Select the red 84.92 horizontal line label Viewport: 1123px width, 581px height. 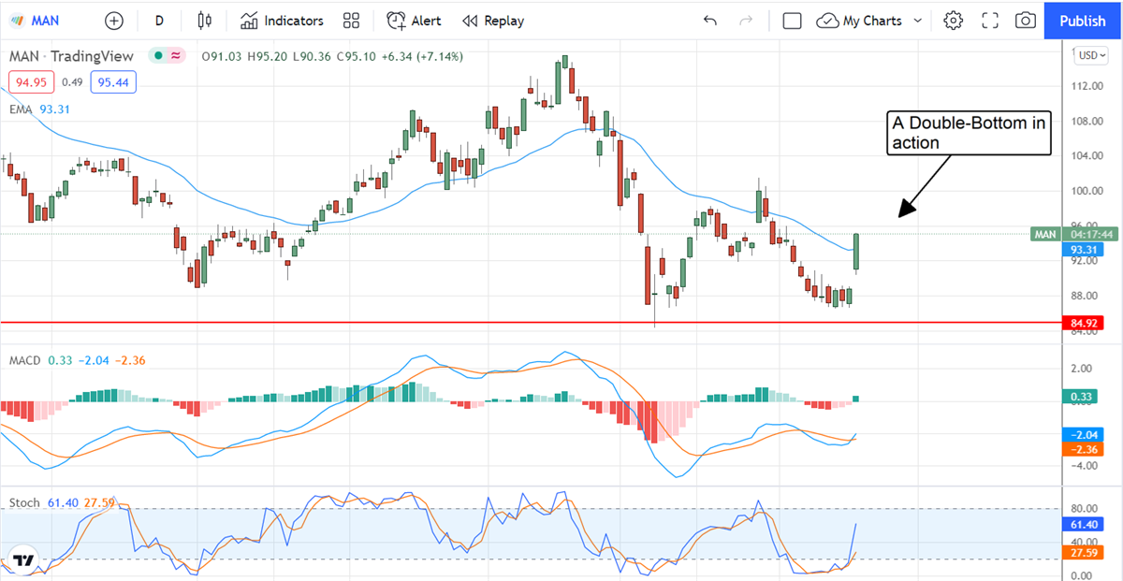(x=1084, y=323)
